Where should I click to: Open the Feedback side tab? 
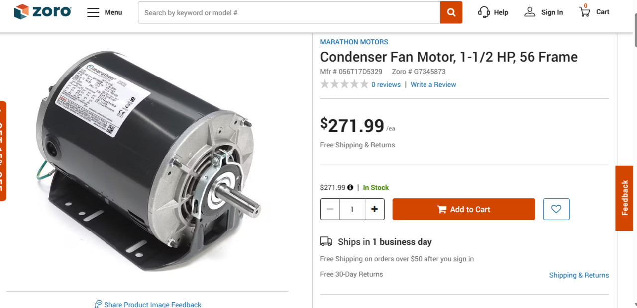626,198
